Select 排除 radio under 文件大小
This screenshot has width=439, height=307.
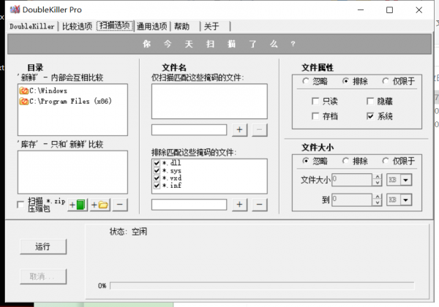click(346, 161)
